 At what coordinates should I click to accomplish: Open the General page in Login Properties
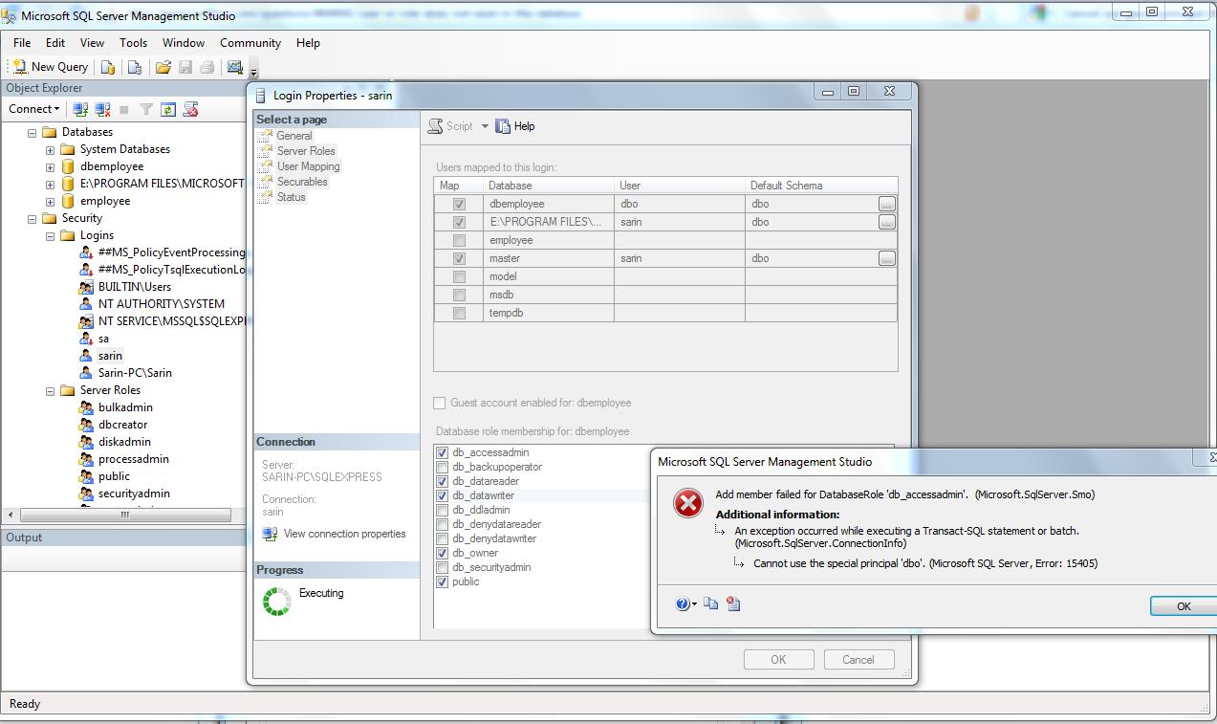click(x=294, y=136)
